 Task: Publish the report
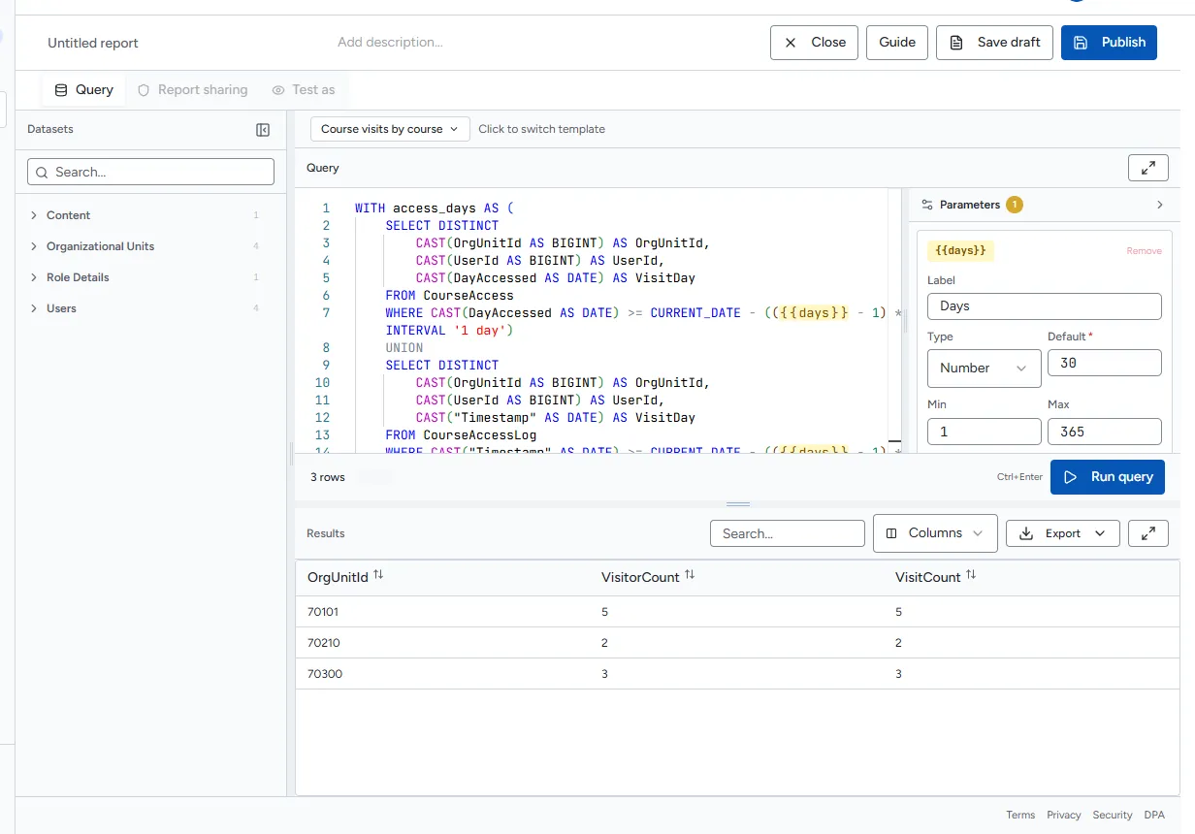(x=1109, y=43)
